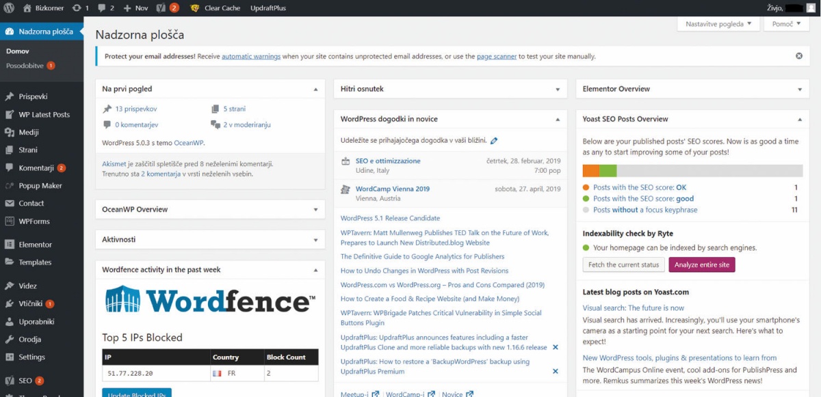Click the Prispevki pin icon in sidebar
Image resolution: width=821 pixels, height=397 pixels.
pyautogui.click(x=9, y=97)
